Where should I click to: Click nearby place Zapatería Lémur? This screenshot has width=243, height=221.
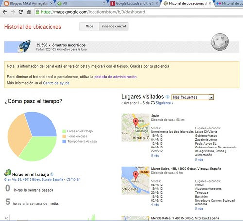pos(206,139)
